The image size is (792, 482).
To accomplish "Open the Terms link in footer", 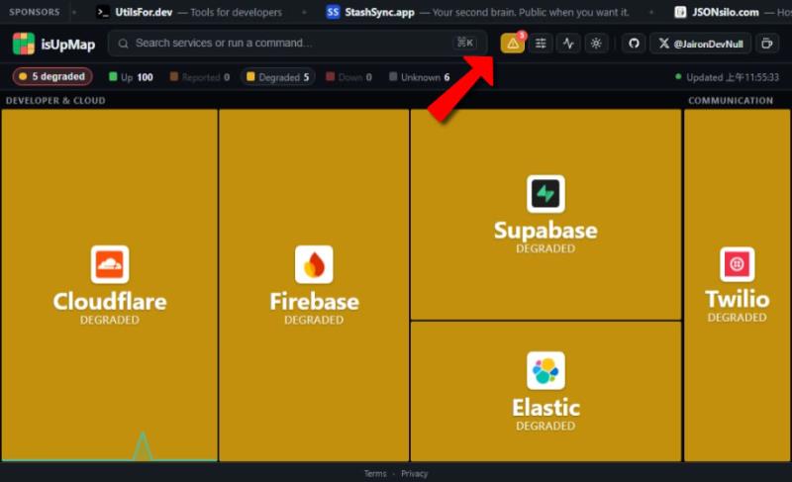I will click(x=375, y=473).
